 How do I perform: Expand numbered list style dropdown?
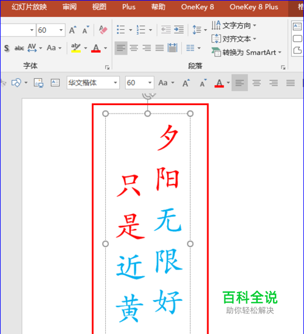151,30
